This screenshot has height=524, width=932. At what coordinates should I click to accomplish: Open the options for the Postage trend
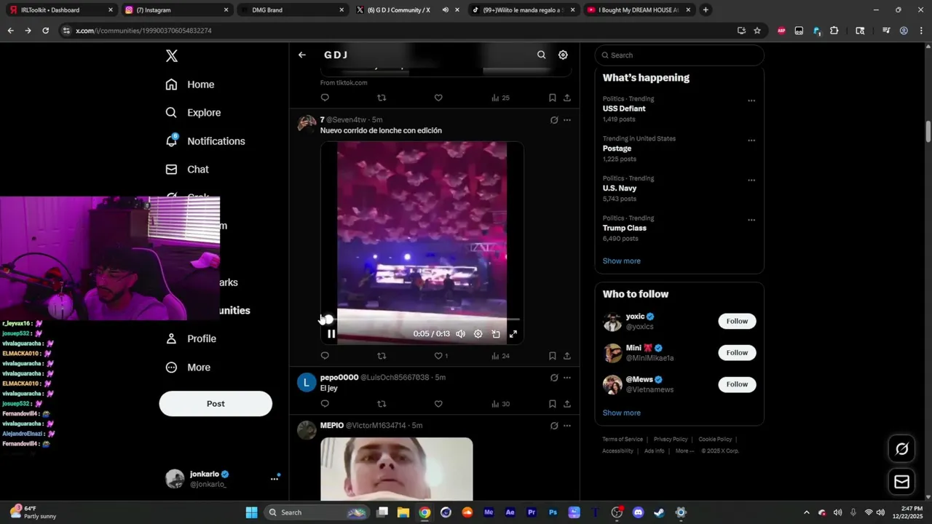point(751,140)
